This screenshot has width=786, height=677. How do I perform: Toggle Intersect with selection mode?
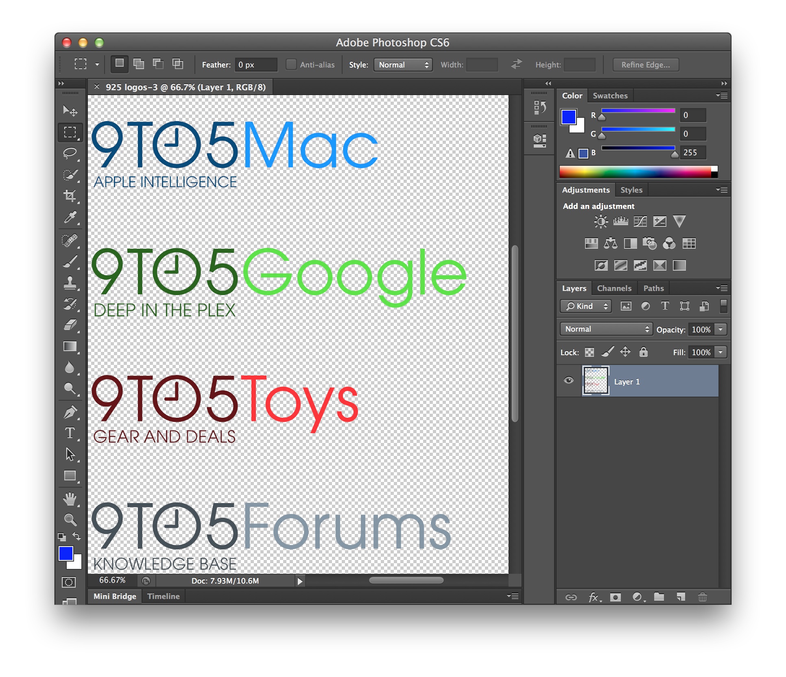click(178, 64)
